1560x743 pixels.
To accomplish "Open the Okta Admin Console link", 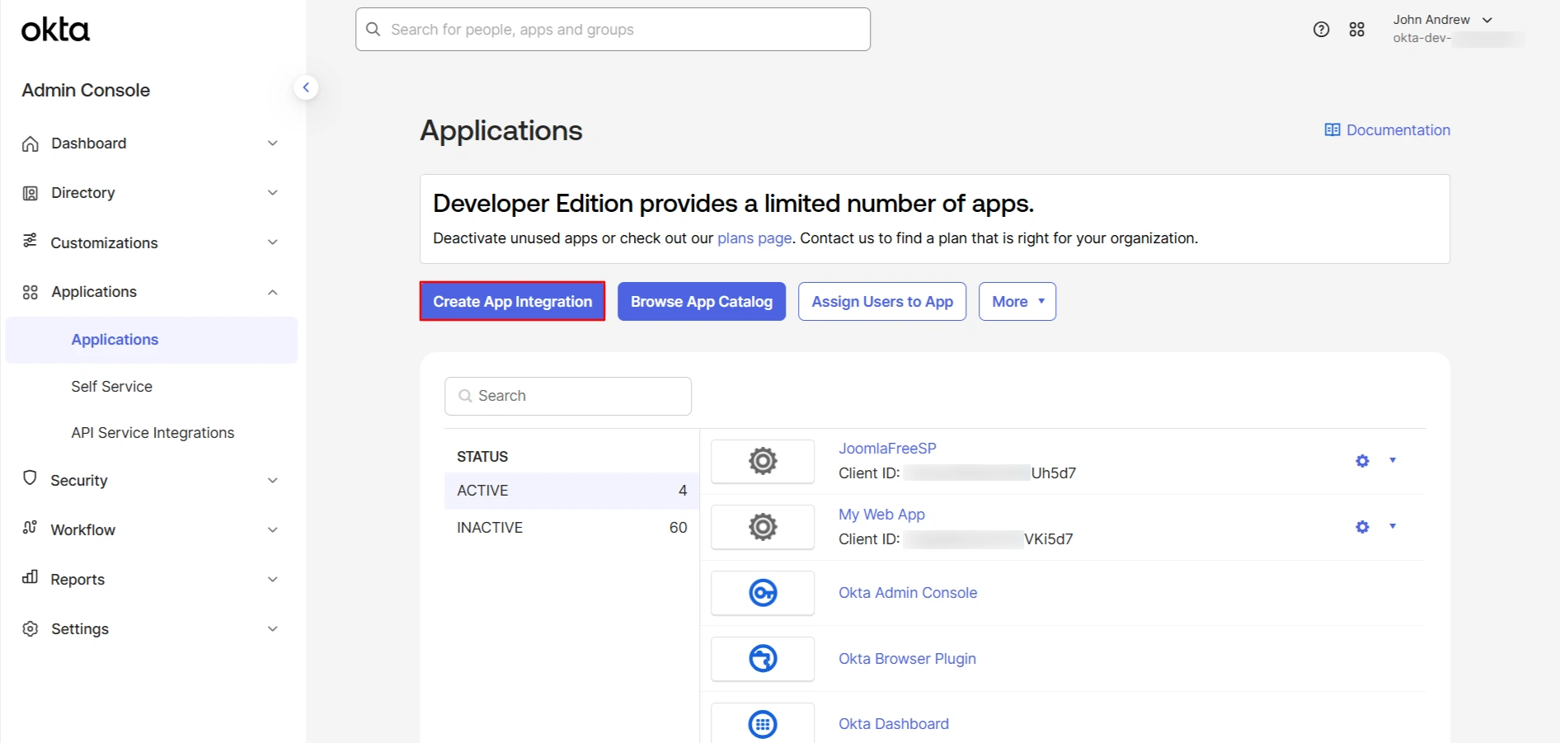I will point(908,593).
